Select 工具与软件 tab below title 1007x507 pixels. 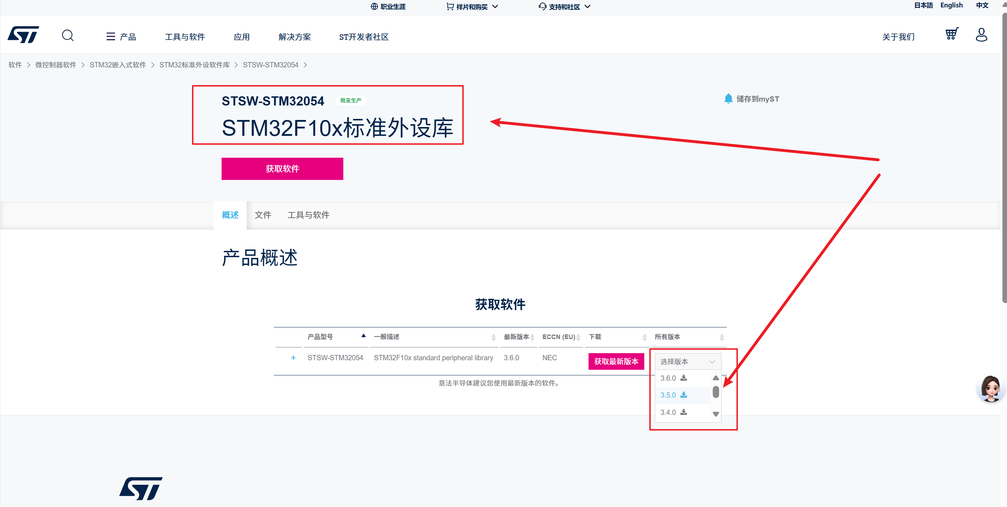click(308, 215)
